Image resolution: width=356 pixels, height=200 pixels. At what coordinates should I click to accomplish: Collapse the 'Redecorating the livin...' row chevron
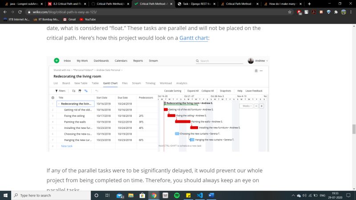[59, 104]
